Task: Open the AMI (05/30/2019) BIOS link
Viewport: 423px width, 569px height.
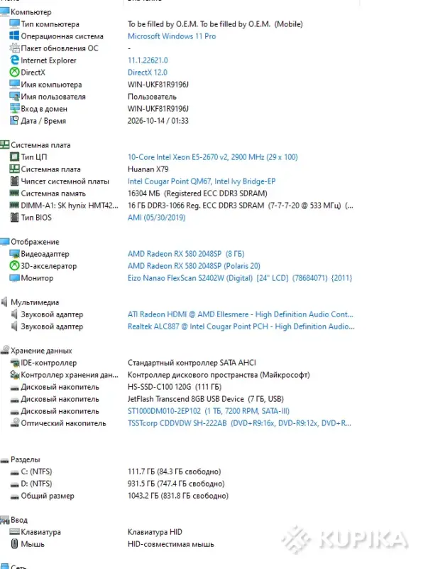Action: (x=156, y=218)
